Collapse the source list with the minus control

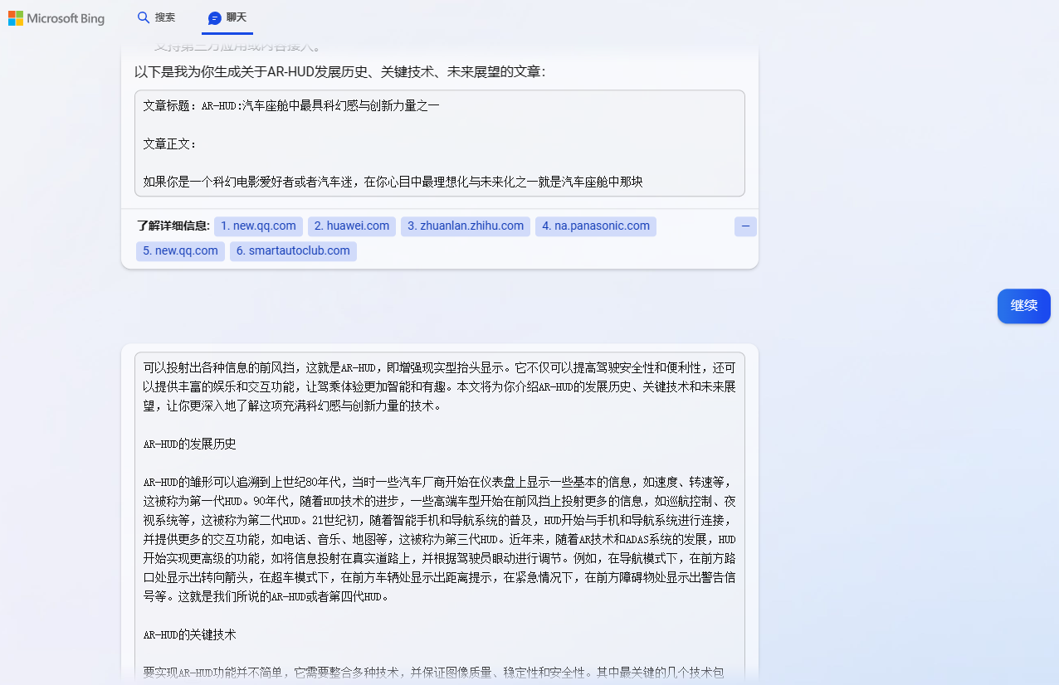744,226
